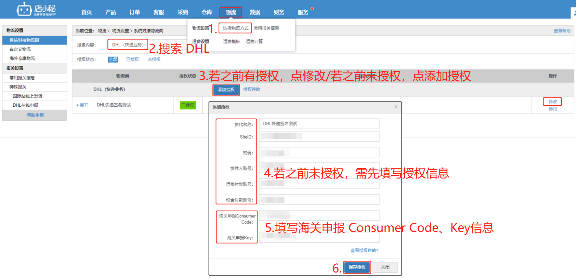Click the 关闭 button in dialog

point(385,267)
